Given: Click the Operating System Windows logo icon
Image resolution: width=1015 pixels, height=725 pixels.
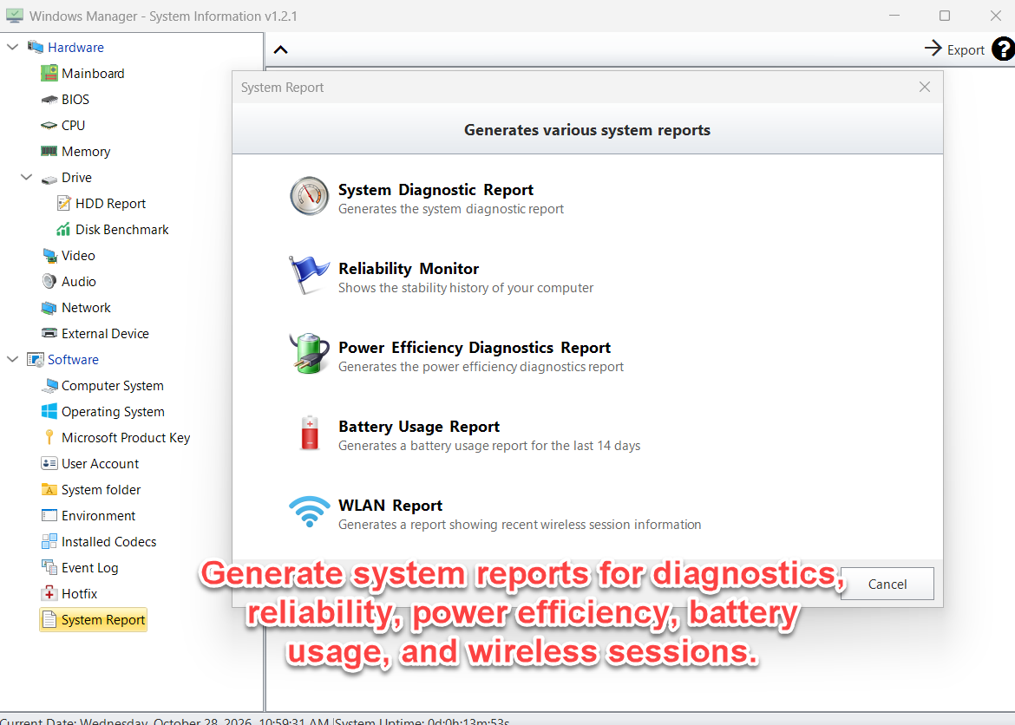Looking at the screenshot, I should tap(49, 412).
